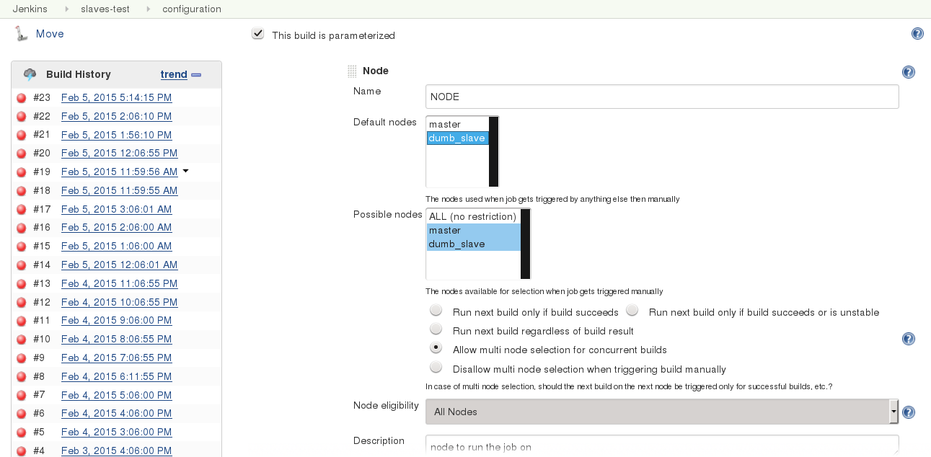931x457 pixels.
Task: Go to slaves-test breadcrumb
Action: (x=105, y=9)
